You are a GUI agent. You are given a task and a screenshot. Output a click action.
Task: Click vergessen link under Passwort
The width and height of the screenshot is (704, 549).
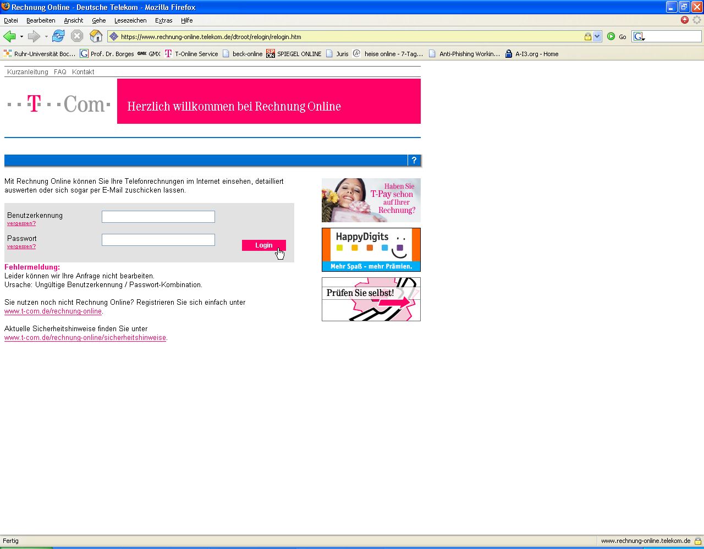(x=21, y=246)
